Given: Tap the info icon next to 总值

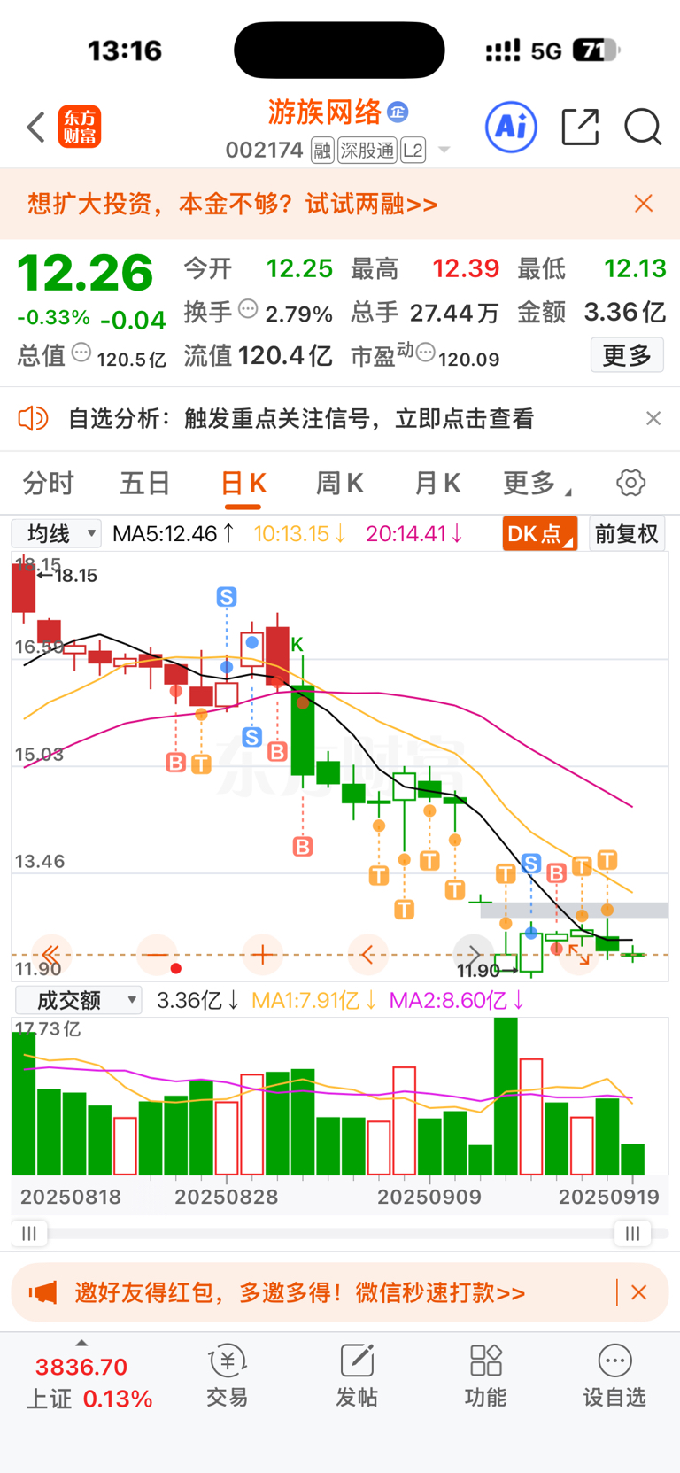Looking at the screenshot, I should coord(81,353).
